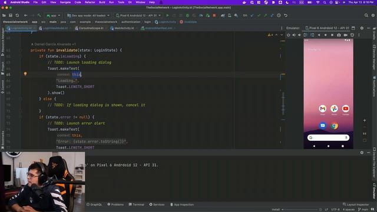
Task: Open VCS history clock icon
Action: pyautogui.click(x=279, y=15)
